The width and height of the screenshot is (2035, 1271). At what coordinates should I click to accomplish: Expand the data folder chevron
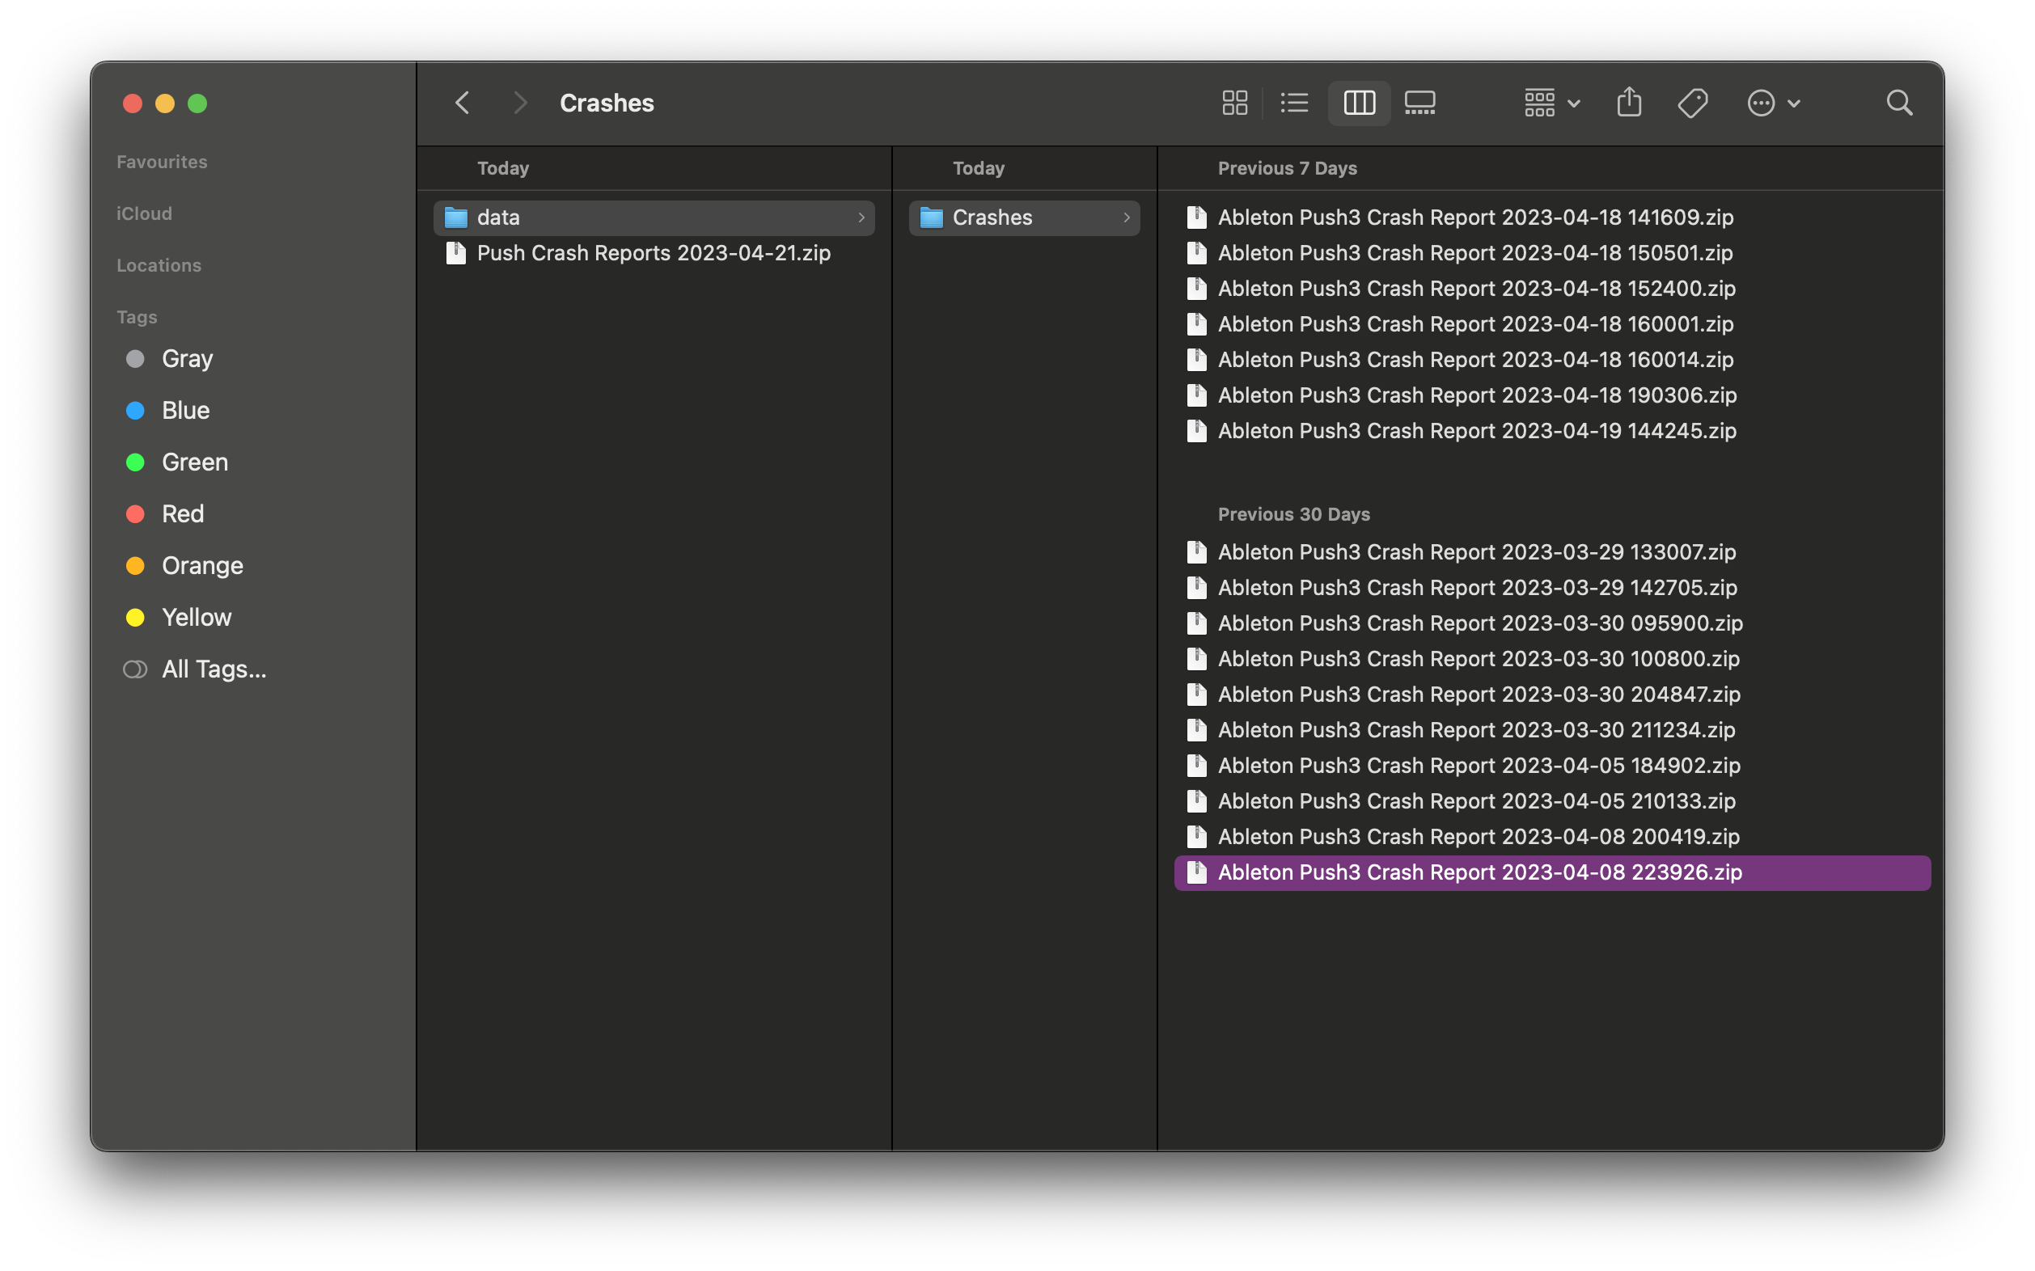pos(861,217)
